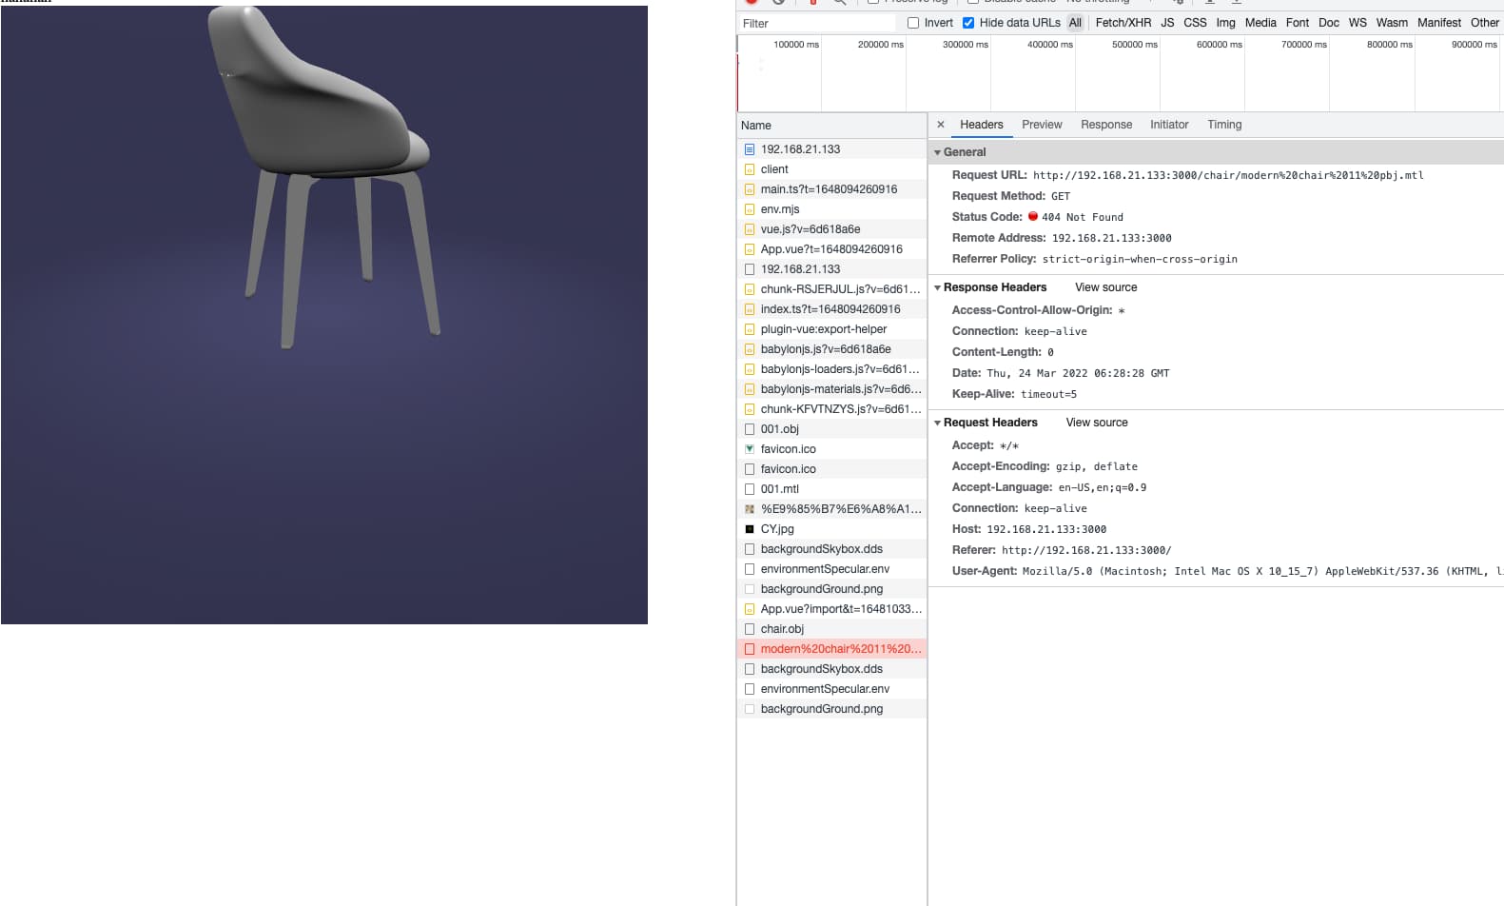Click the Date header value text
1504x906 pixels.
pyautogui.click(x=1078, y=373)
